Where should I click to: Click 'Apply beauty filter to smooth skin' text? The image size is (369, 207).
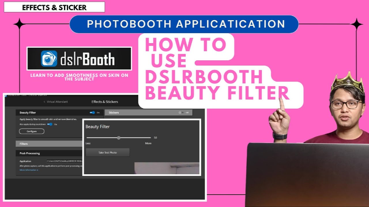tap(48, 119)
